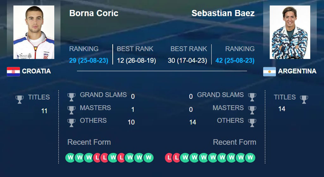Screen dimensions: 324x177
Task: Click Borna Coric's Titles trophy icon
Action: 20,100
